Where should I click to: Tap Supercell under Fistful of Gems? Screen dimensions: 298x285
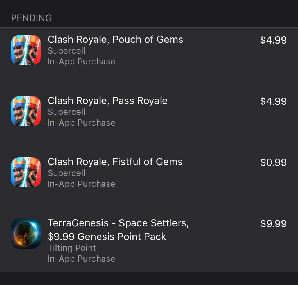pyautogui.click(x=67, y=173)
